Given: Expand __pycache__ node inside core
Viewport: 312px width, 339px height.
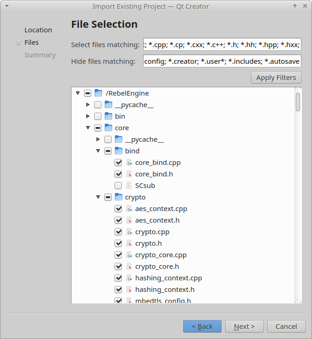Looking at the screenshot, I should pyautogui.click(x=98, y=139).
